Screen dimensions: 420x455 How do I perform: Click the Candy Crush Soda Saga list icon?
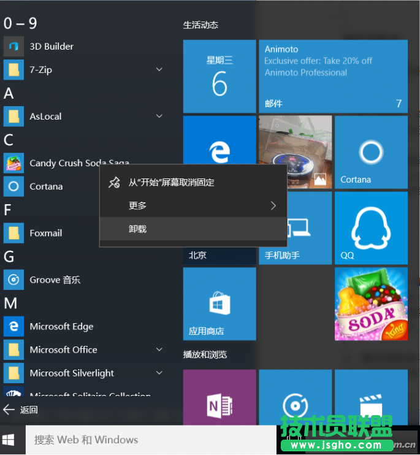point(13,163)
